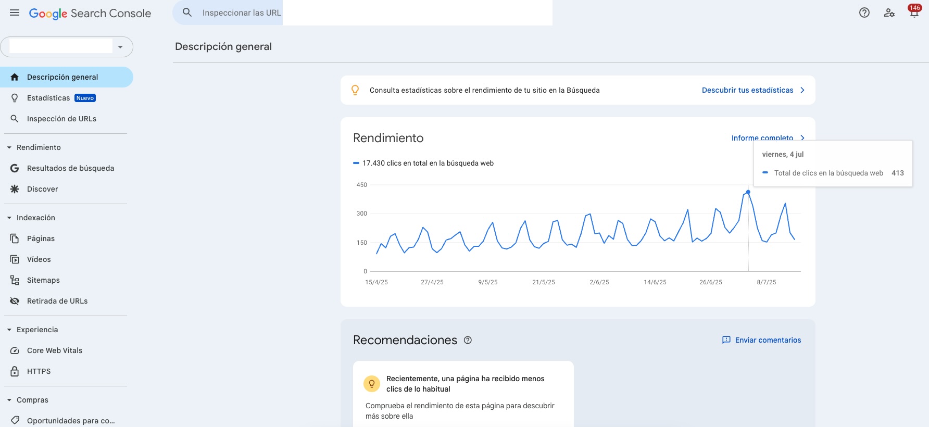
Task: Open the help question mark icon
Action: point(864,12)
